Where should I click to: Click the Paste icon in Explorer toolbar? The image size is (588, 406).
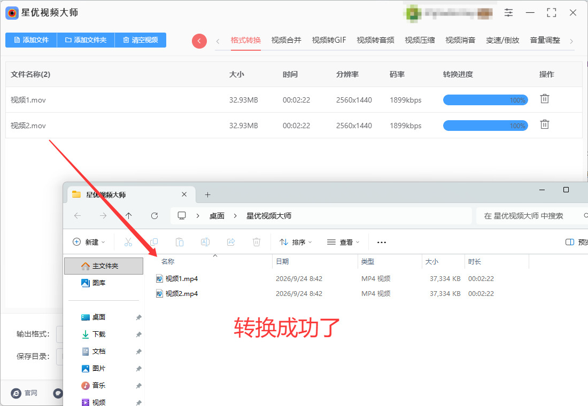tap(180, 242)
